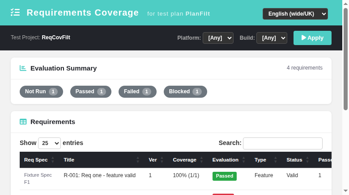This screenshot has width=349, height=195.
Task: Sort by Evaluation column arrows
Action: pos(243,160)
